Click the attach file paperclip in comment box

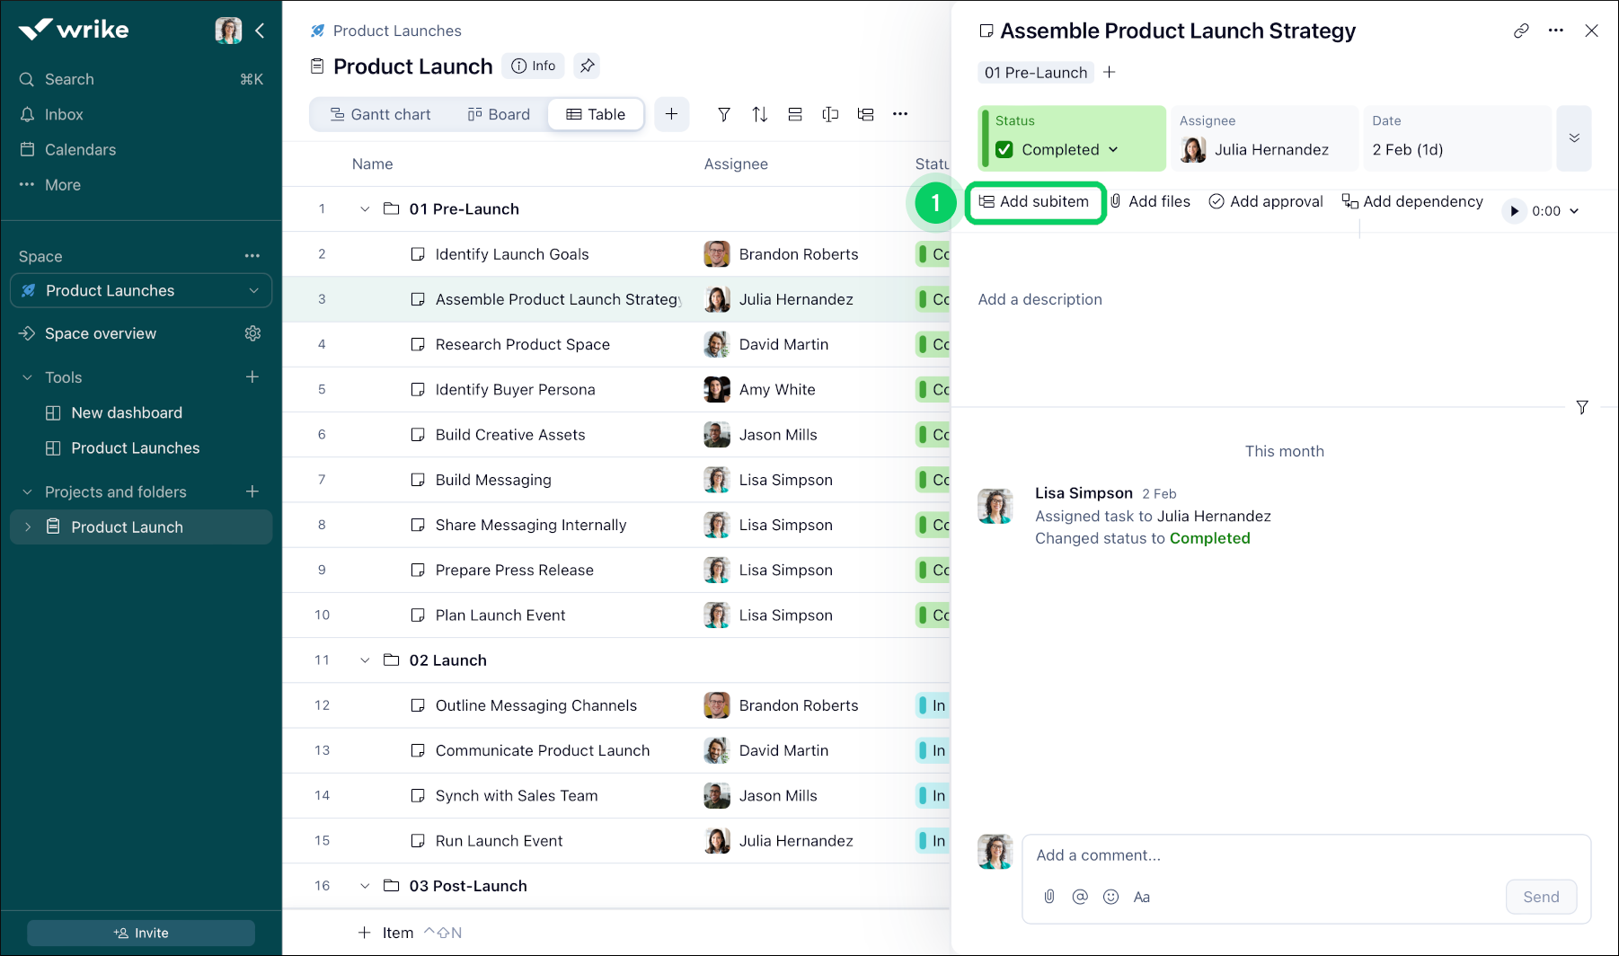(1049, 897)
